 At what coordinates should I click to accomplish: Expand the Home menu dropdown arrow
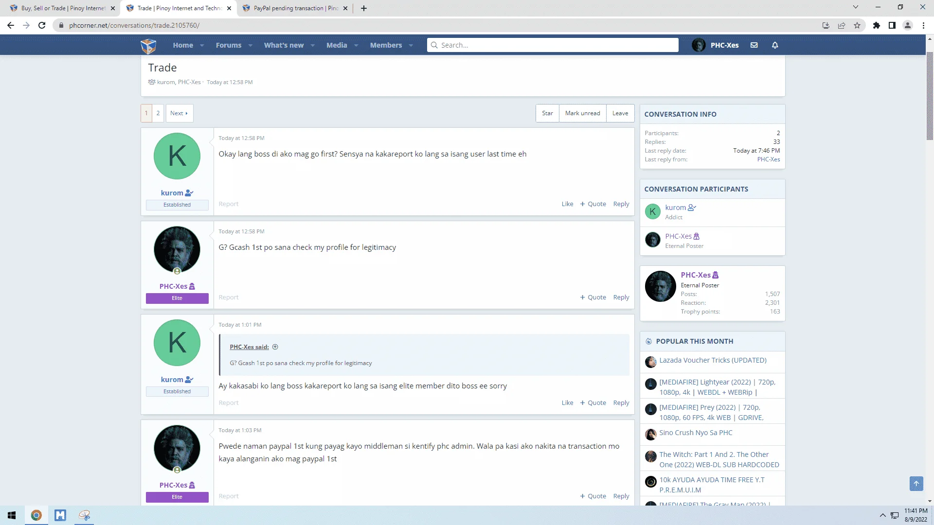202,46
